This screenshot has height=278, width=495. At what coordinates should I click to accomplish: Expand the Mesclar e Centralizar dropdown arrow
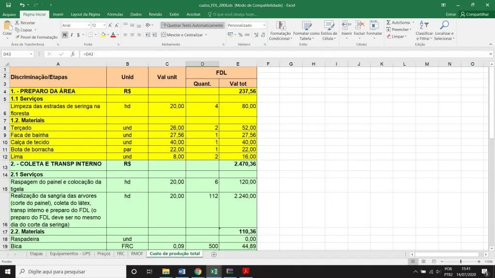[x=206, y=35]
